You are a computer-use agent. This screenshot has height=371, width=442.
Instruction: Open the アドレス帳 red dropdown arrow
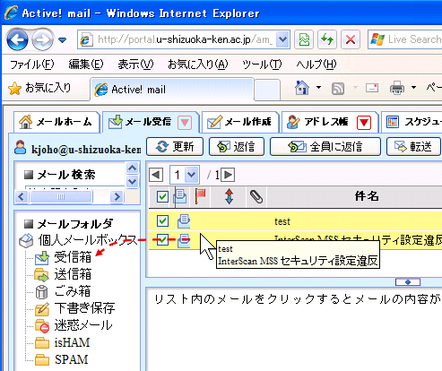pos(364,123)
